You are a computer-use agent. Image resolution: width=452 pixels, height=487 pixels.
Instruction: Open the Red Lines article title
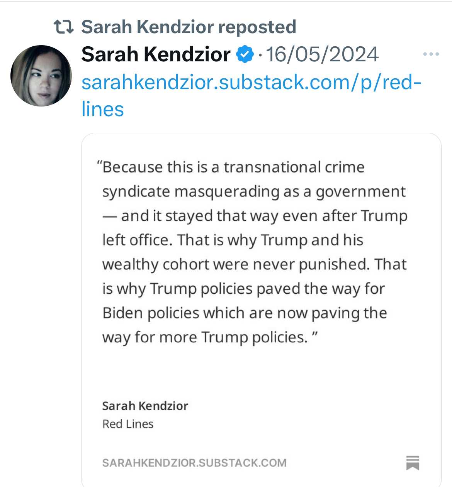pyautogui.click(x=128, y=424)
